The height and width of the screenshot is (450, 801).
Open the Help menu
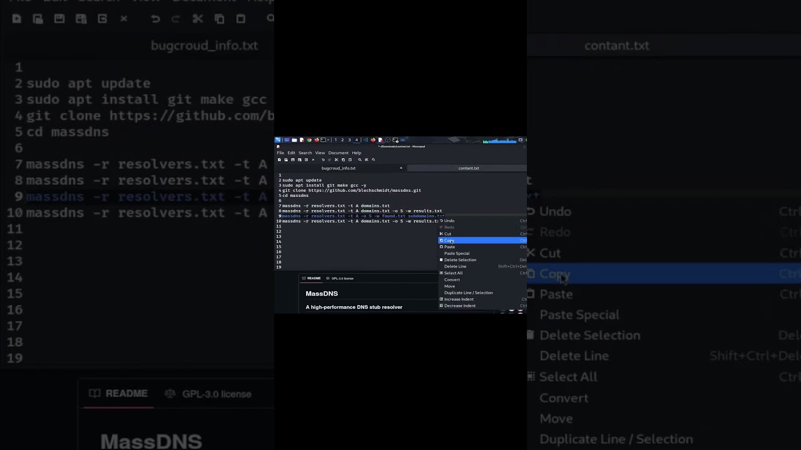(x=357, y=153)
